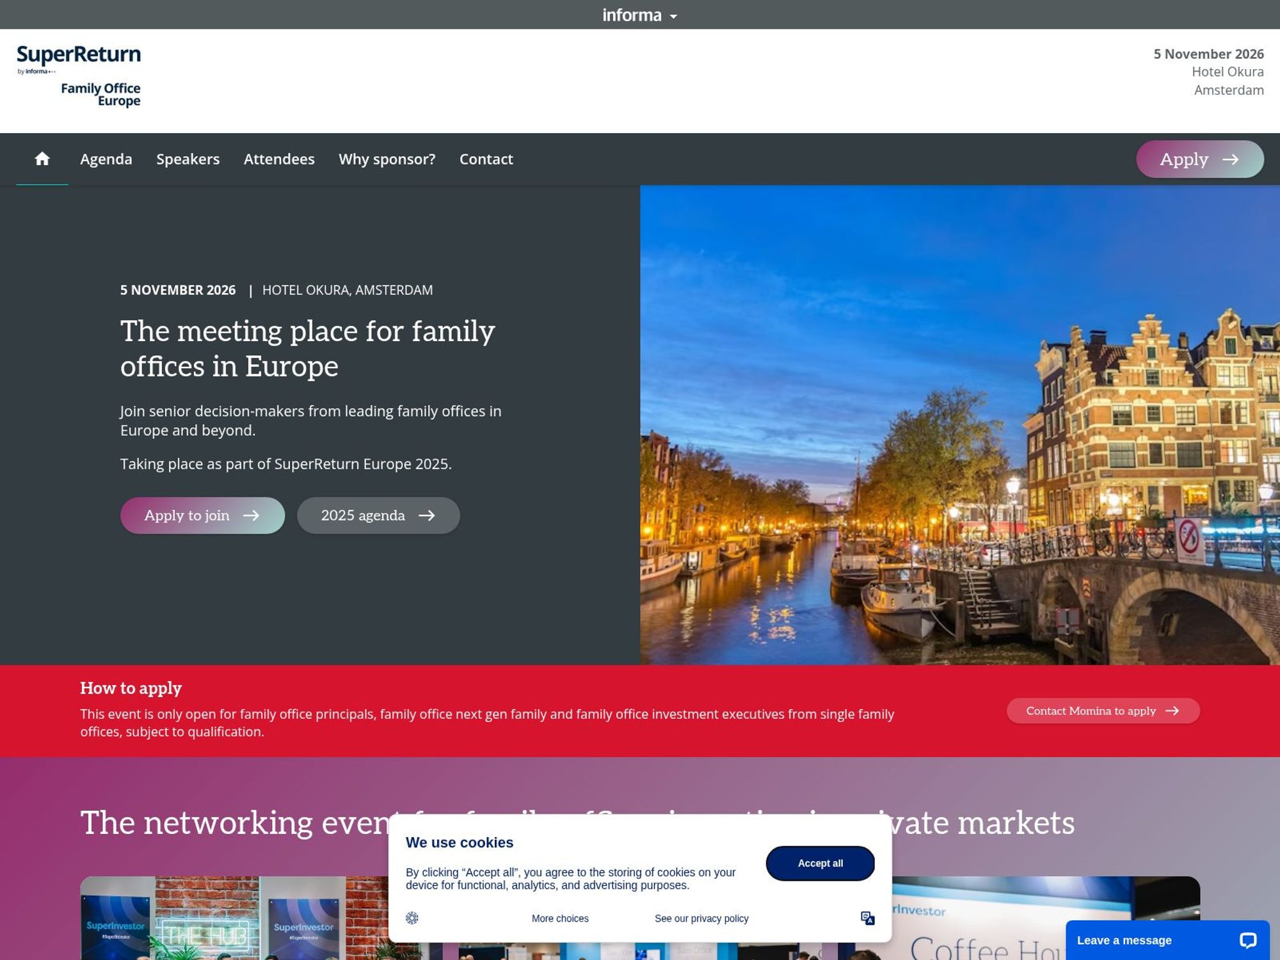Accept all cookies
Viewport: 1280px width, 960px height.
820,863
